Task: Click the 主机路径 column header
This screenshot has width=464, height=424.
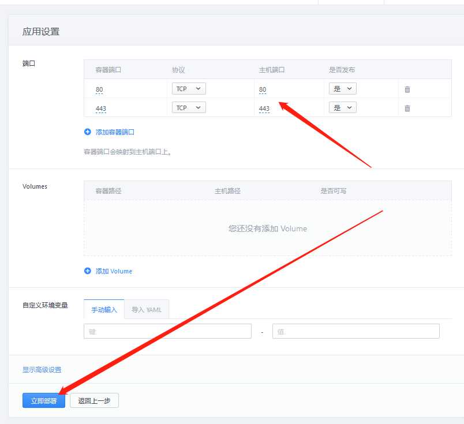Action: [227, 191]
